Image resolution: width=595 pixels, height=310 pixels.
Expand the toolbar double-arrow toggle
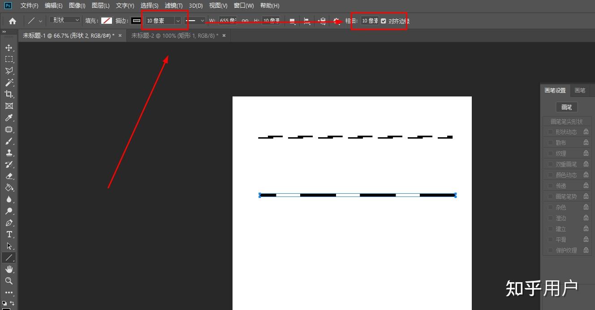click(x=4, y=32)
